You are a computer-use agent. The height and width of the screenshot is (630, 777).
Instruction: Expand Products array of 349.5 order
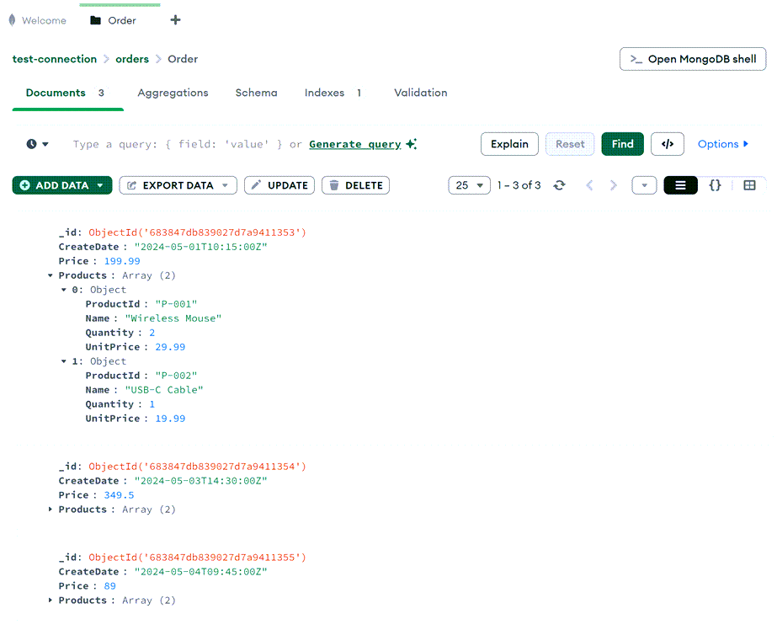50,509
